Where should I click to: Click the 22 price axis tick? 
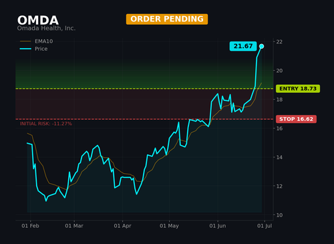pos(279,41)
